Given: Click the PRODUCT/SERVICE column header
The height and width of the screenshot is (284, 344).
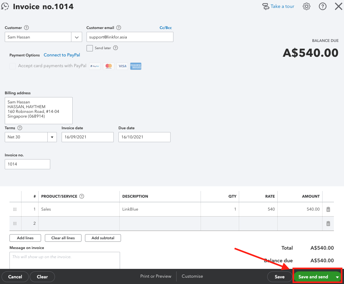Looking at the screenshot, I should (59, 196).
